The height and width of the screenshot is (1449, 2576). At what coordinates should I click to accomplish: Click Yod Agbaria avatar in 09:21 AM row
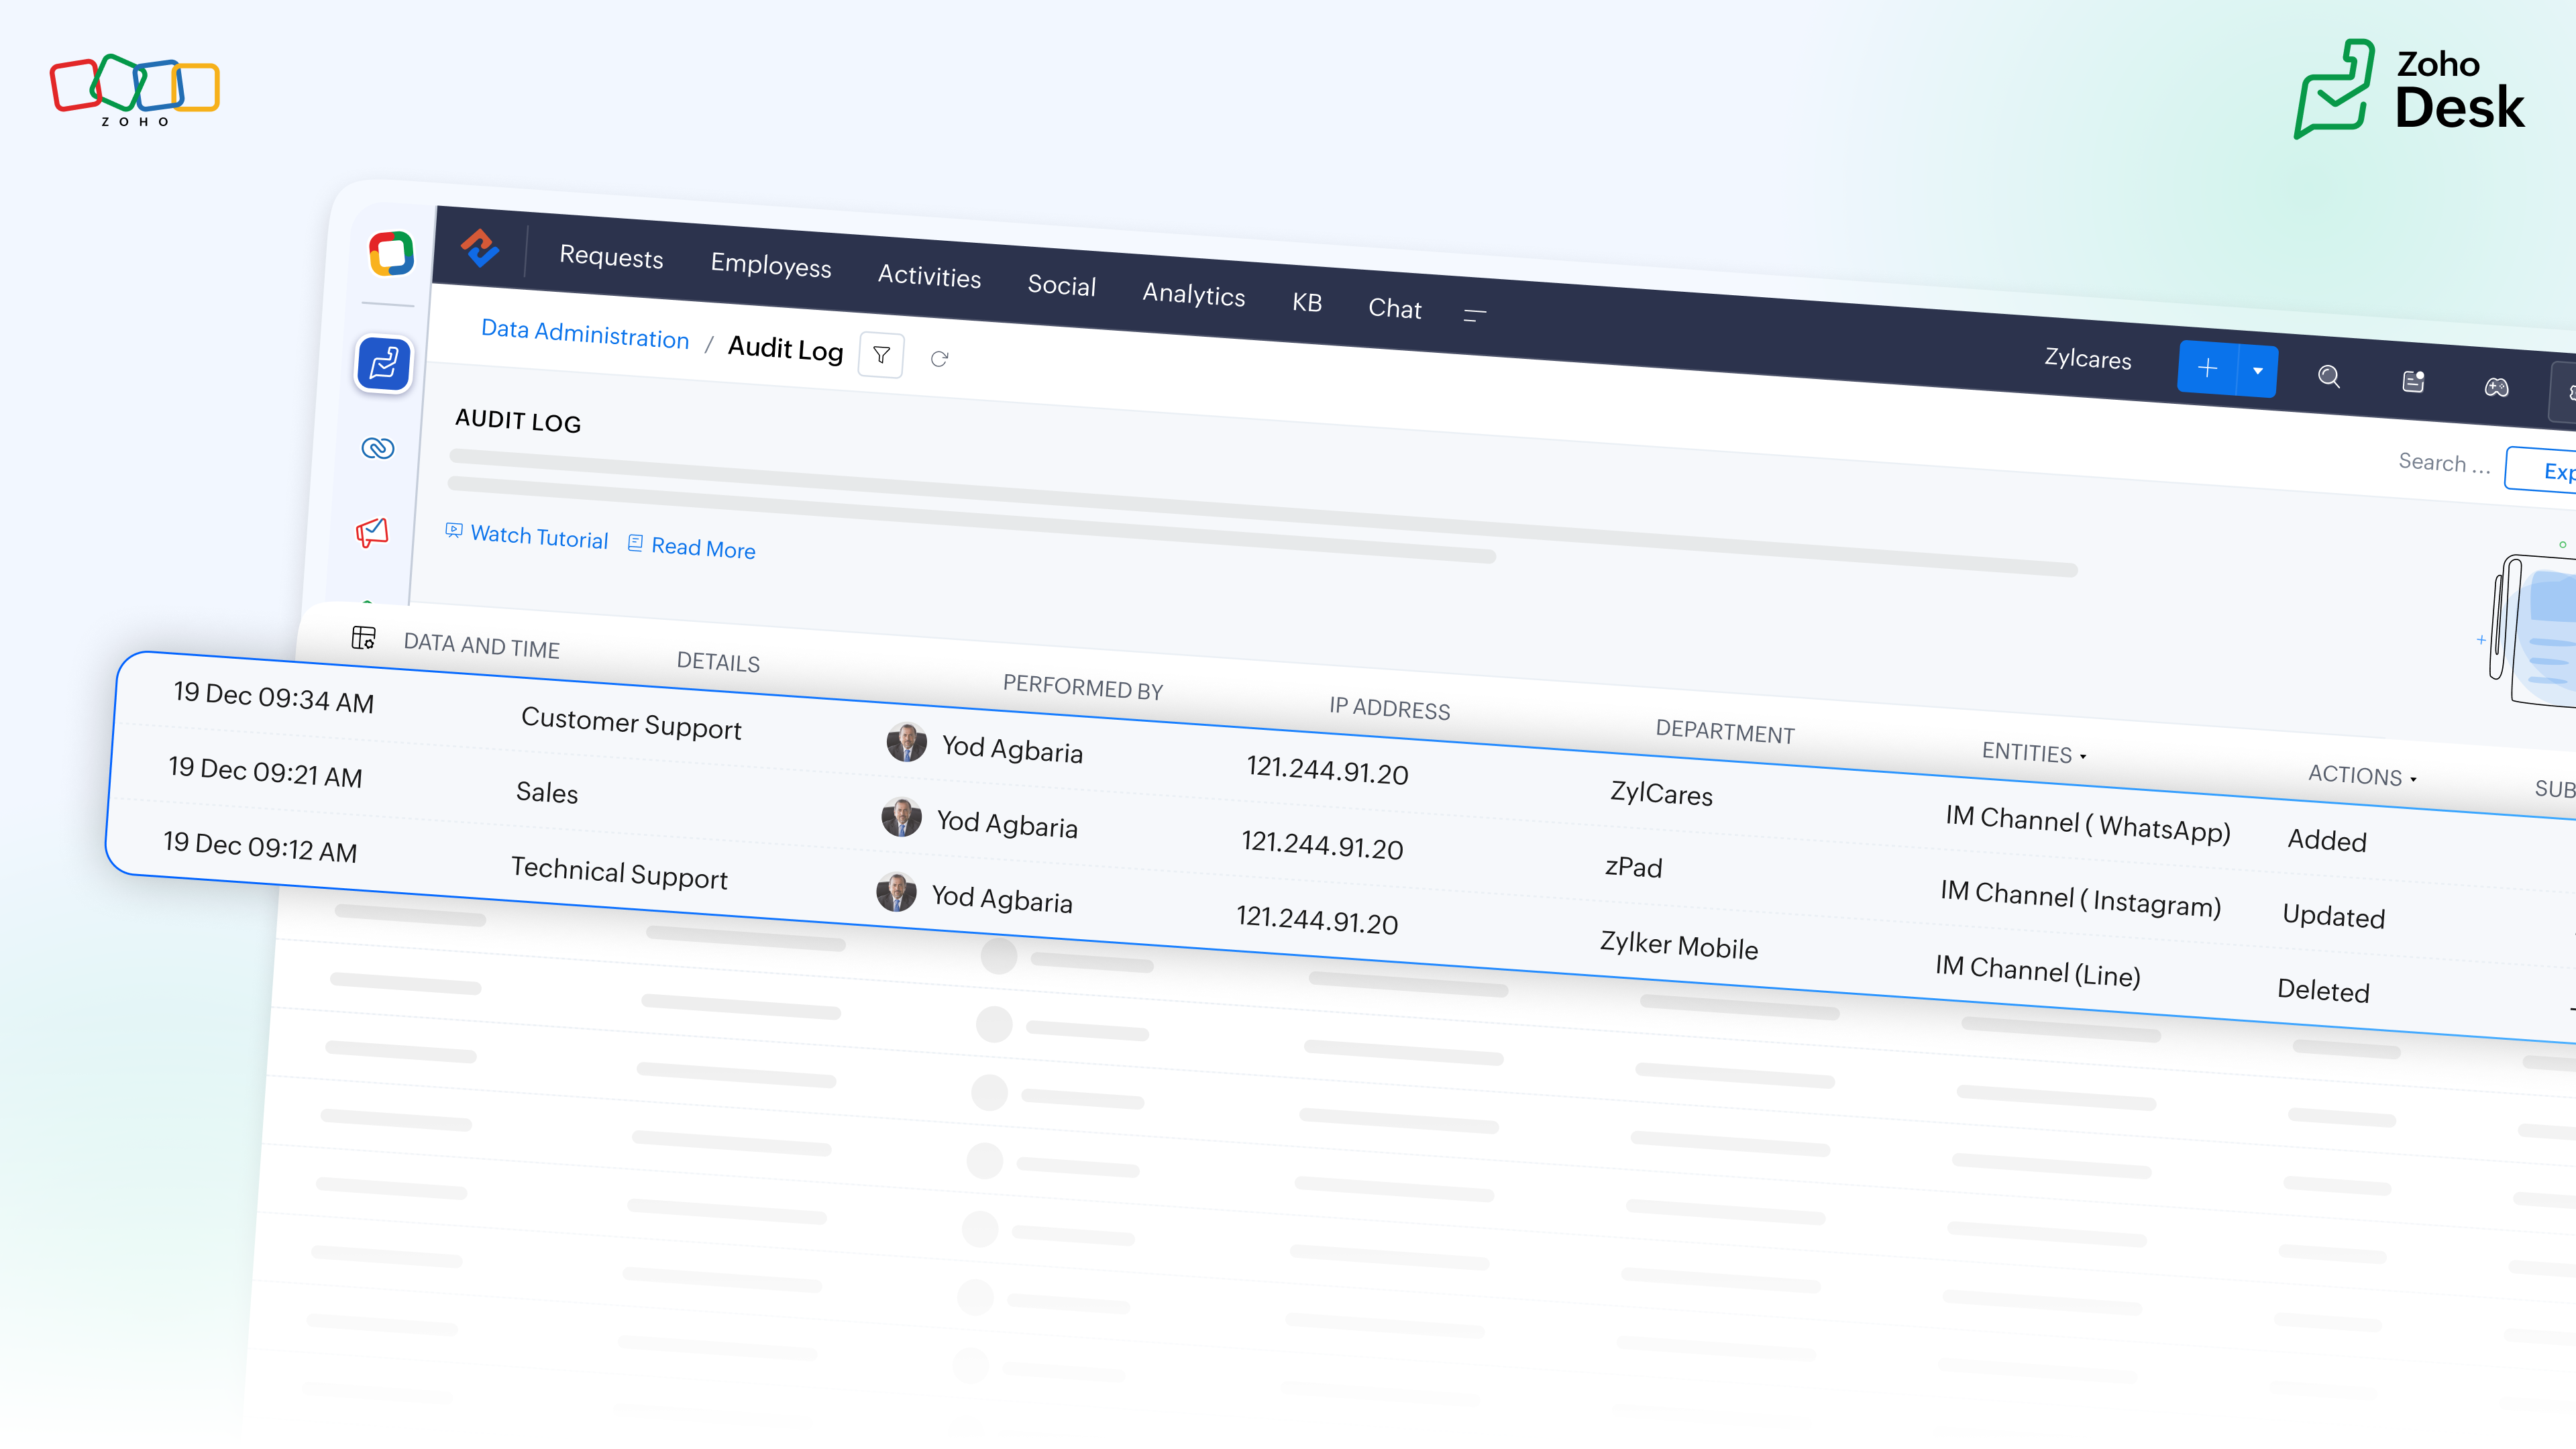[x=901, y=817]
